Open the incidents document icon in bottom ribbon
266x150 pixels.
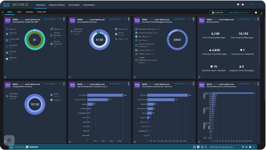[x=202, y=147]
